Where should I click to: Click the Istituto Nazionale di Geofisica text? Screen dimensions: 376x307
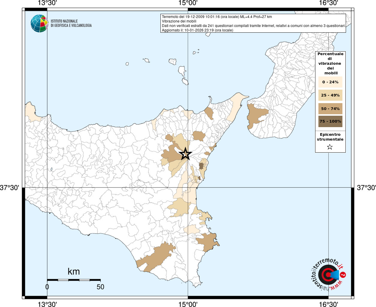pyautogui.click(x=71, y=23)
